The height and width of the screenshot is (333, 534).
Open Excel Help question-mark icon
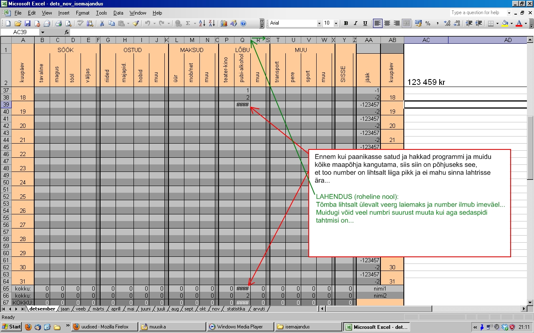(243, 23)
